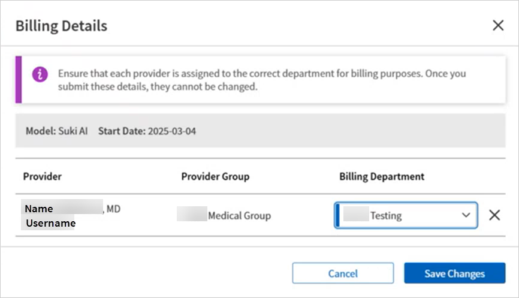Select the Medical Group cell

pyautogui.click(x=239, y=215)
